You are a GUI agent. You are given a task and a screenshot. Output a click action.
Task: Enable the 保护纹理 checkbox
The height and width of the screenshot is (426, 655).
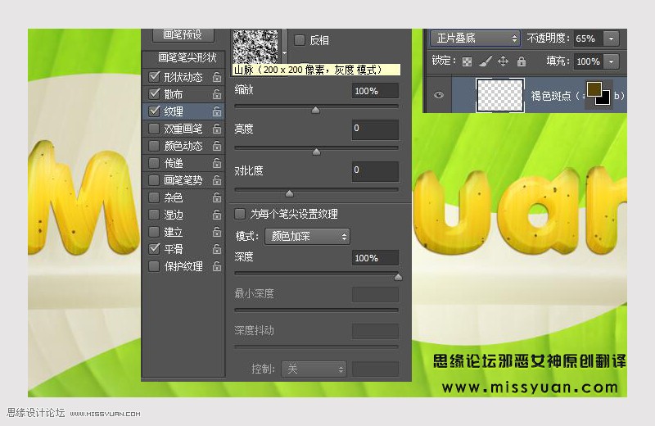154,266
